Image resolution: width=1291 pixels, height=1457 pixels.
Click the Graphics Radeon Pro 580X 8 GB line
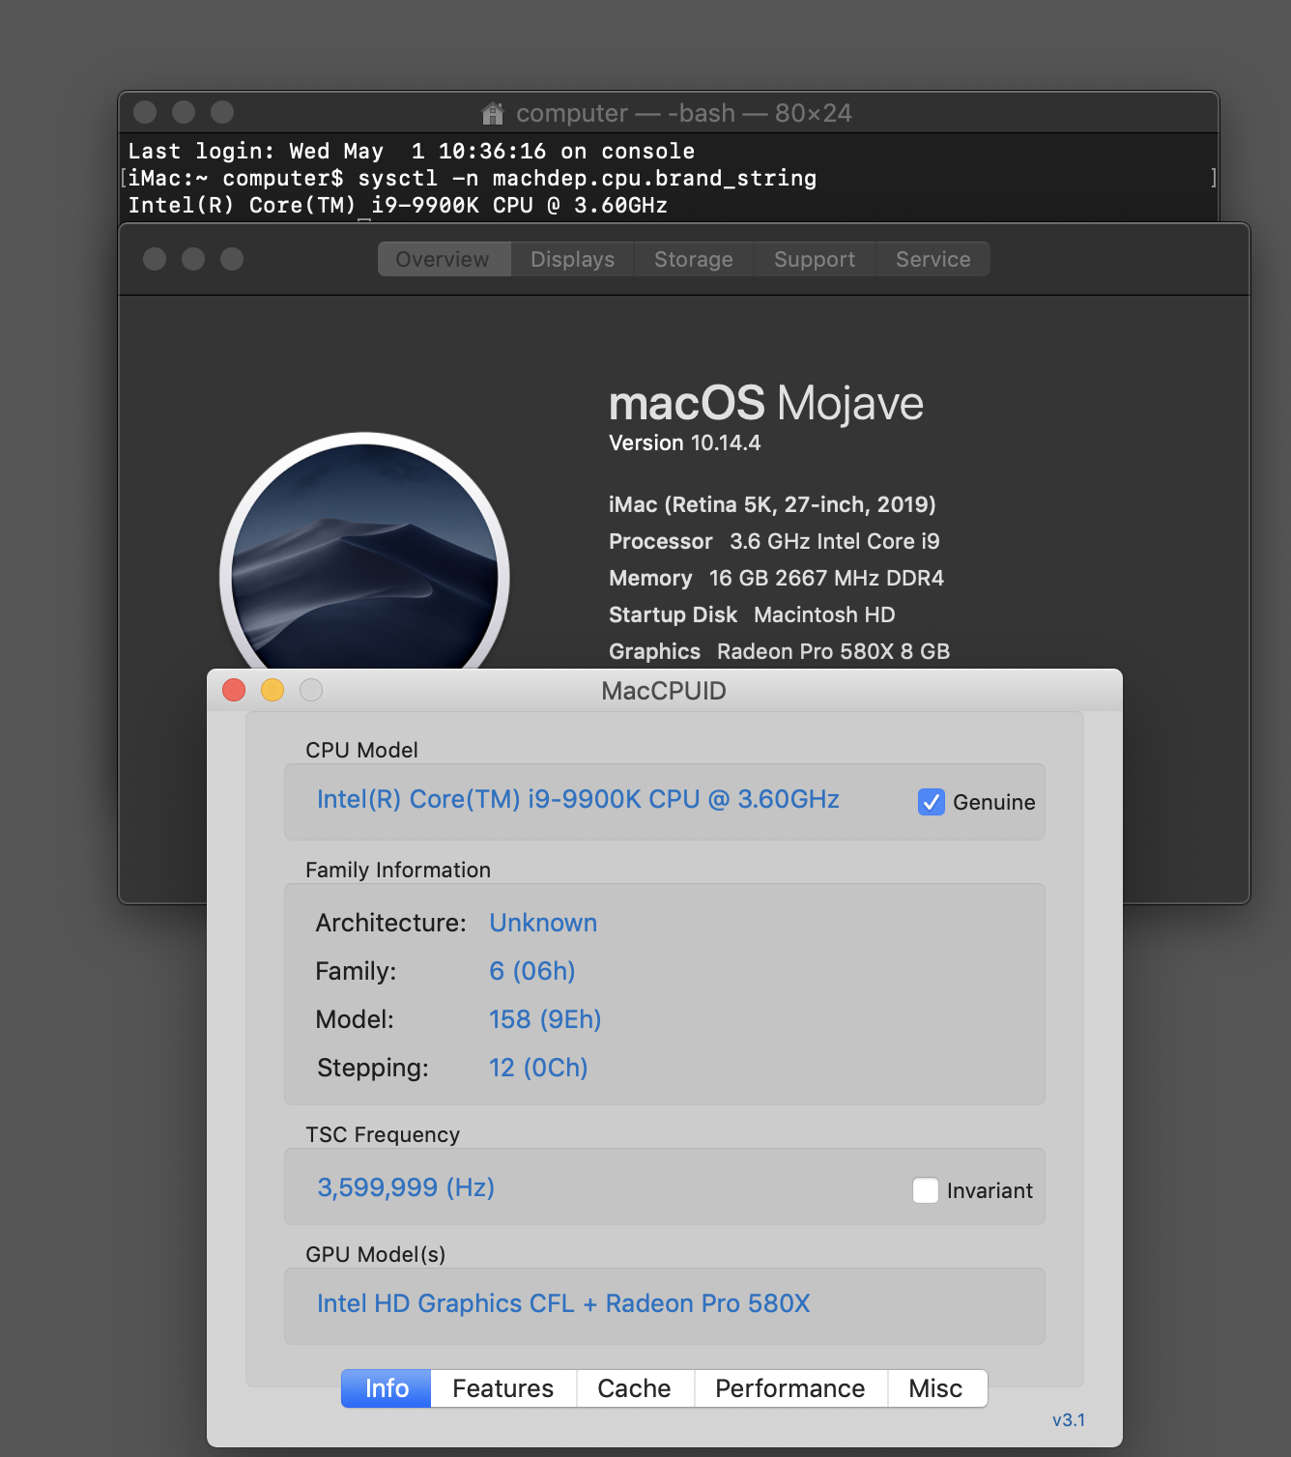click(x=779, y=651)
